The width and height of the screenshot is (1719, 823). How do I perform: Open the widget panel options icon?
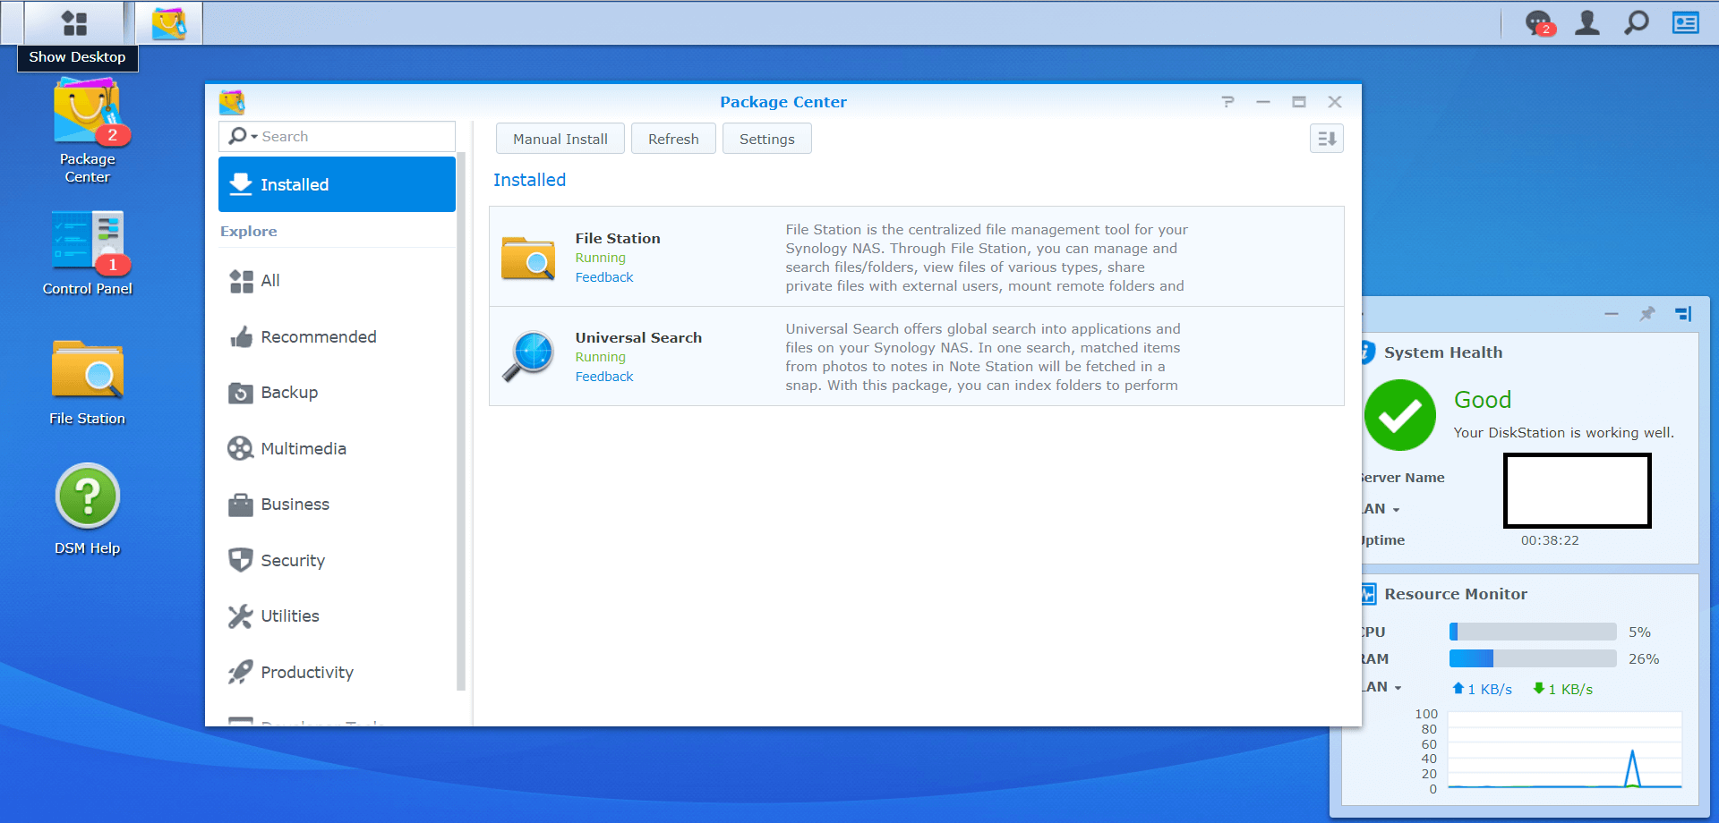pyautogui.click(x=1683, y=314)
